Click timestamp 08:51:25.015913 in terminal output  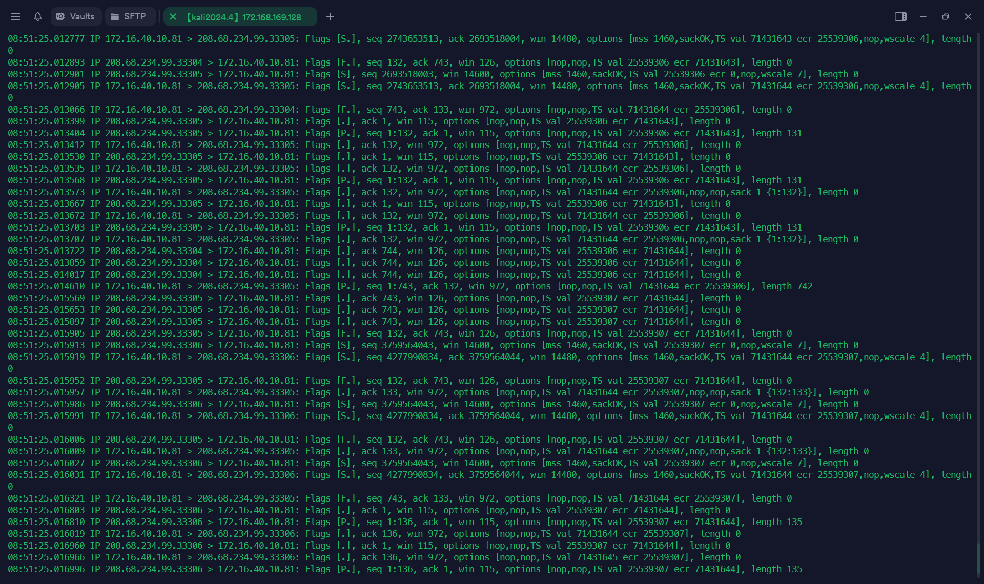(46, 345)
